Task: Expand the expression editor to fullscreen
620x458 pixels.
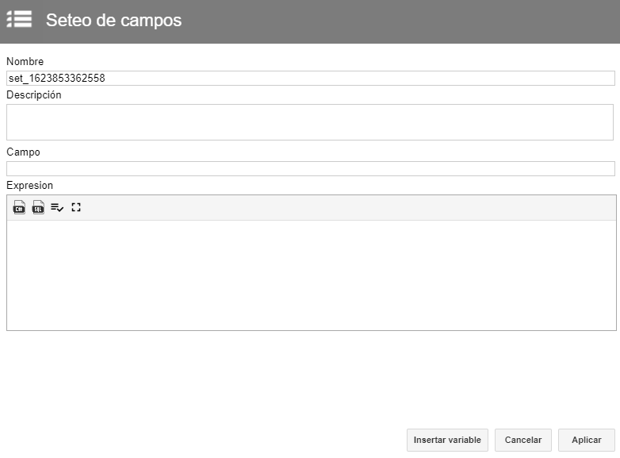Action: [76, 207]
